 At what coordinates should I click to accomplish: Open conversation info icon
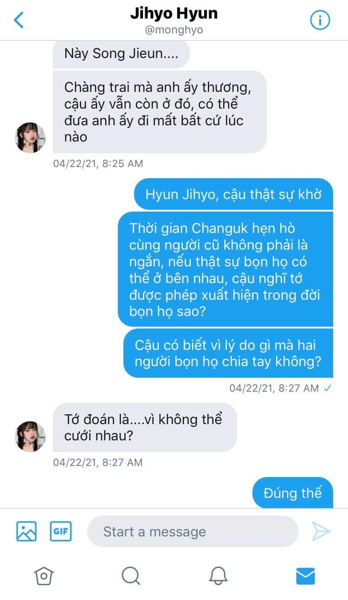[x=320, y=20]
